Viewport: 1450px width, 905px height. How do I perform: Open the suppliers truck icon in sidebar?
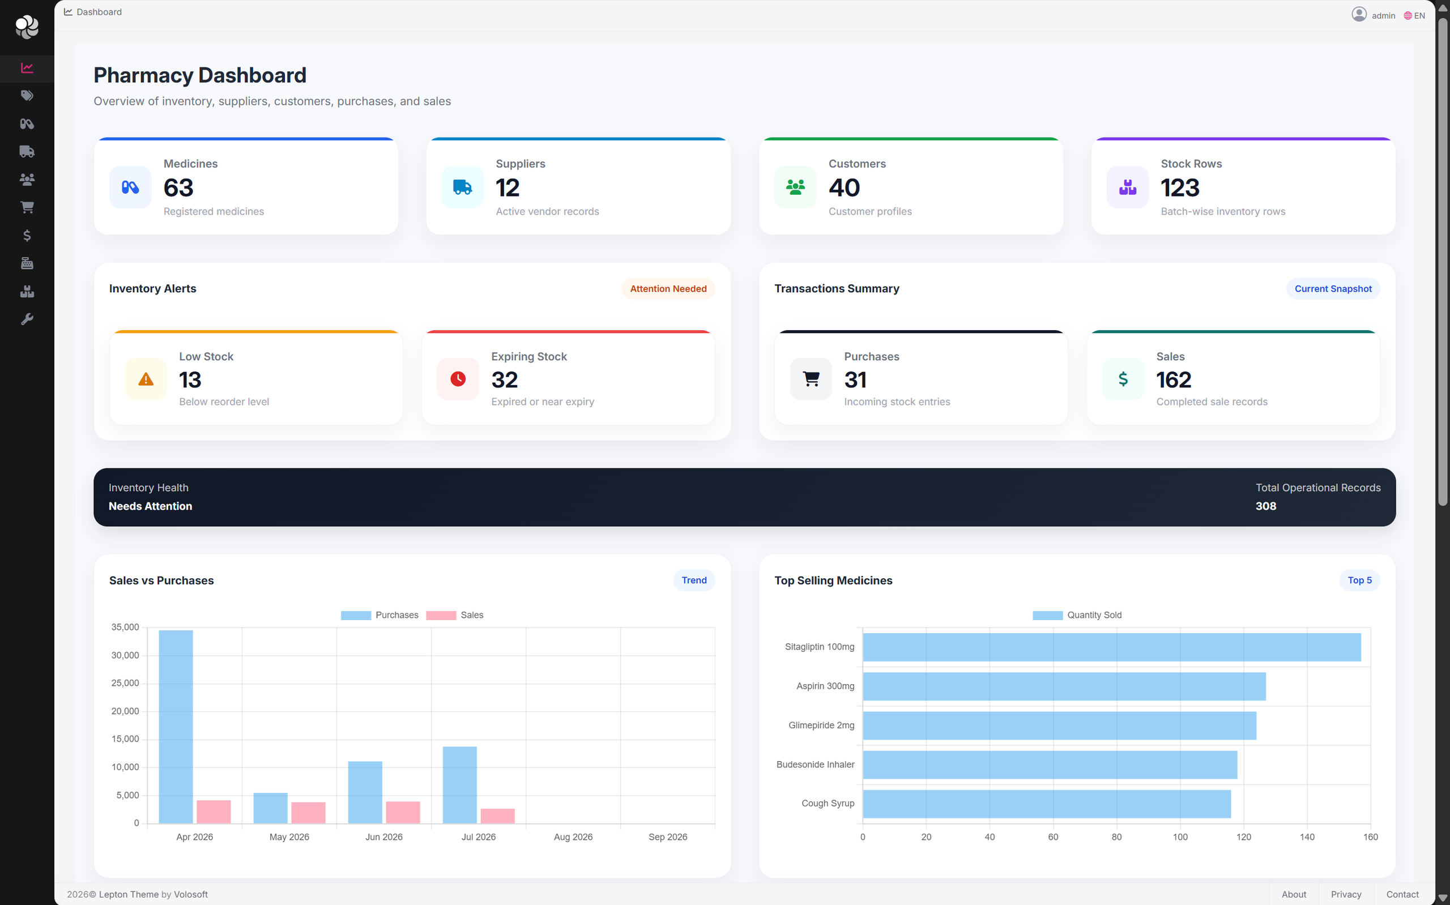point(27,151)
